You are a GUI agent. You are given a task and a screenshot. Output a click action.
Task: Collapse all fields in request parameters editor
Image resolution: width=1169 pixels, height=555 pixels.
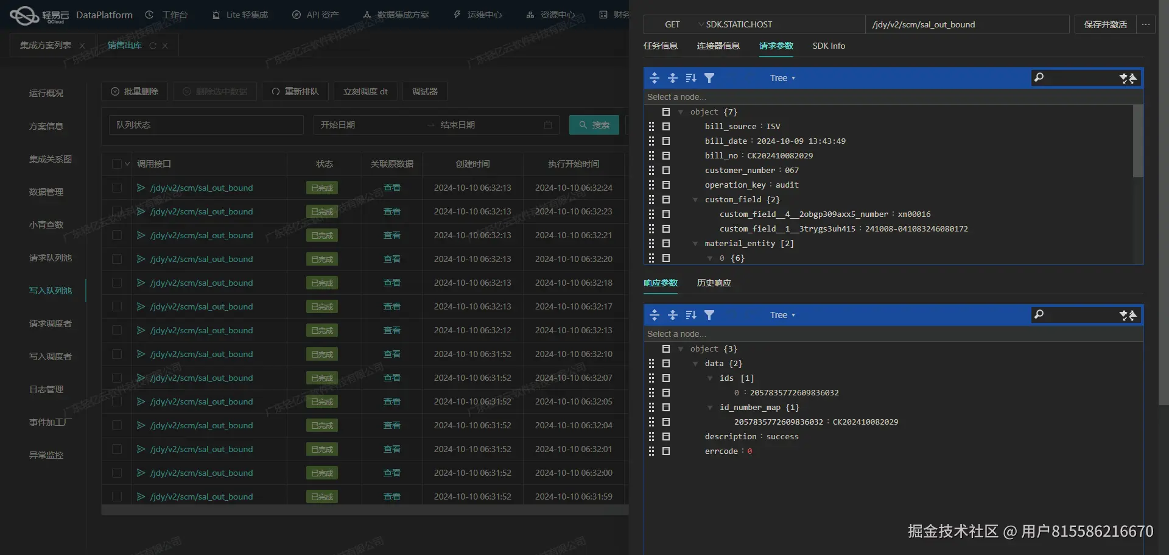coord(673,78)
